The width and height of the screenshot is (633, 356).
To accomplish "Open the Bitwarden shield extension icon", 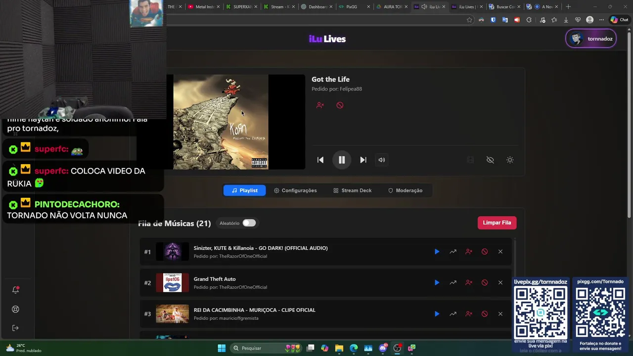I will click(493, 20).
